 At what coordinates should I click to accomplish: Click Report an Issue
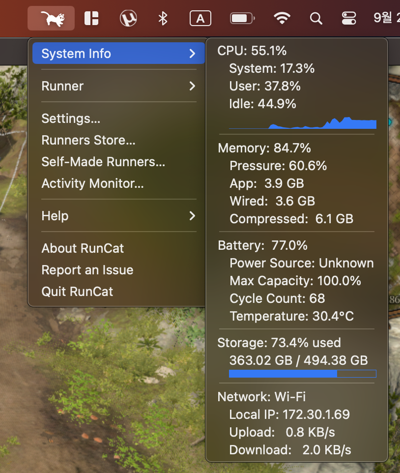coord(87,270)
